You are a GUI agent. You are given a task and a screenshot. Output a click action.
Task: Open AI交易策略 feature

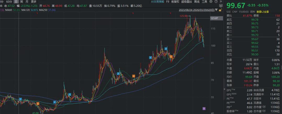(158, 2)
